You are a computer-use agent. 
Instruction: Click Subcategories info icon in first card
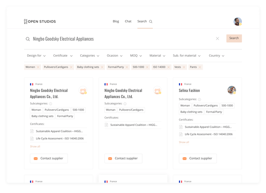coord(50,104)
